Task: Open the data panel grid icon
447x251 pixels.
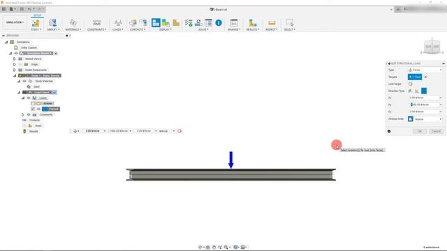Action: click(3, 9)
